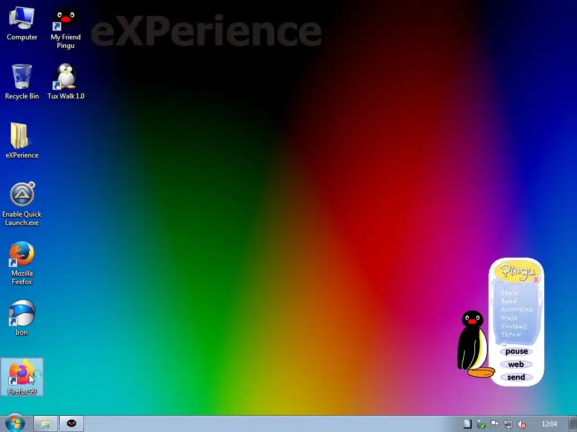
Task: Click the 12:04 taskbar clock
Action: click(549, 424)
